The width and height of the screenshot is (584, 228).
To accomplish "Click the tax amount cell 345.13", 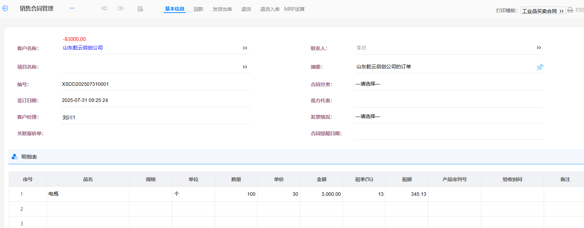I will (x=407, y=194).
